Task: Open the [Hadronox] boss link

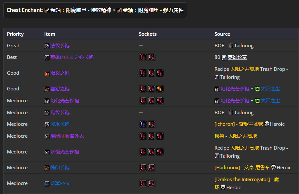Action: tap(227, 168)
